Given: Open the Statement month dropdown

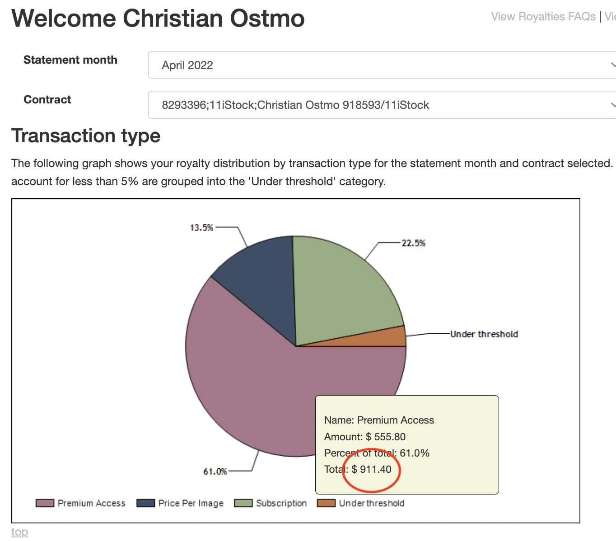Looking at the screenshot, I should coord(382,65).
